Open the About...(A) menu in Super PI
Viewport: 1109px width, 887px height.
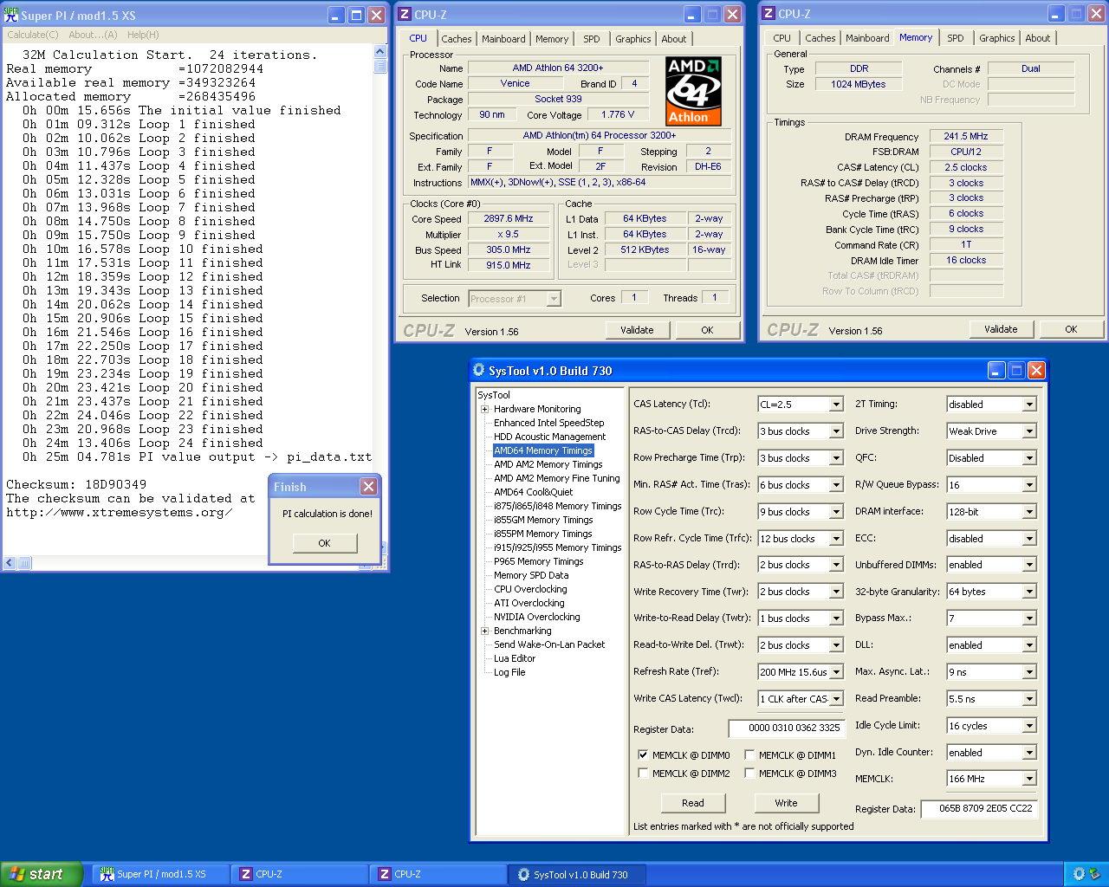click(93, 35)
